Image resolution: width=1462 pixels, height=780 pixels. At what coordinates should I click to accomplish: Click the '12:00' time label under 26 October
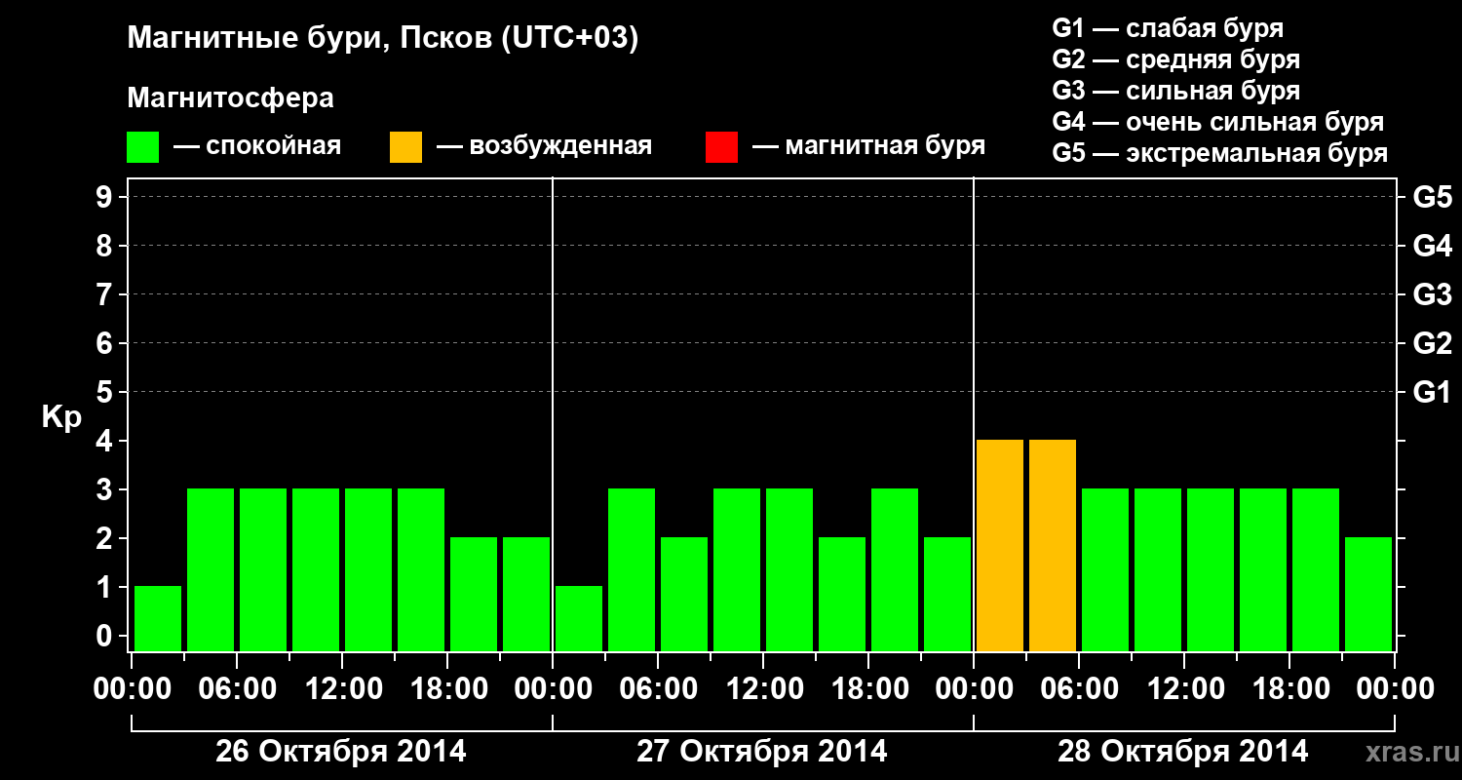(342, 688)
